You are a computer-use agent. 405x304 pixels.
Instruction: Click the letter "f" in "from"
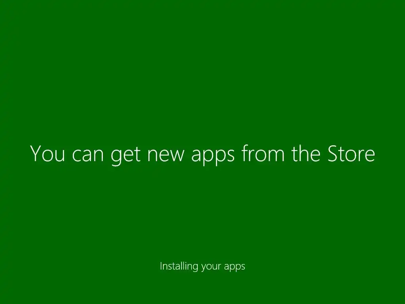245,153
